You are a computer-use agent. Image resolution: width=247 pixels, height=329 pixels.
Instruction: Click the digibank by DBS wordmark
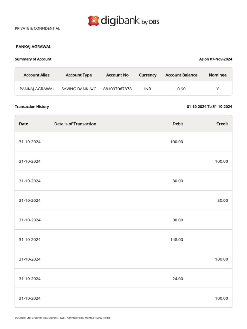pos(130,21)
